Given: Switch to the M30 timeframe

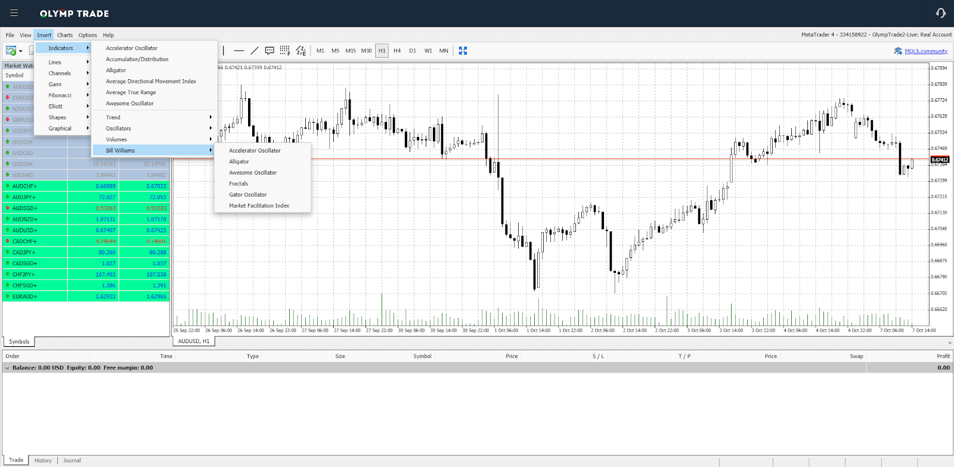Looking at the screenshot, I should [x=366, y=51].
